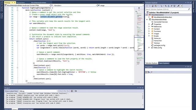Click Alphabetical sort icon in Properties panel
The image size is (196, 110).
coord(149,72)
